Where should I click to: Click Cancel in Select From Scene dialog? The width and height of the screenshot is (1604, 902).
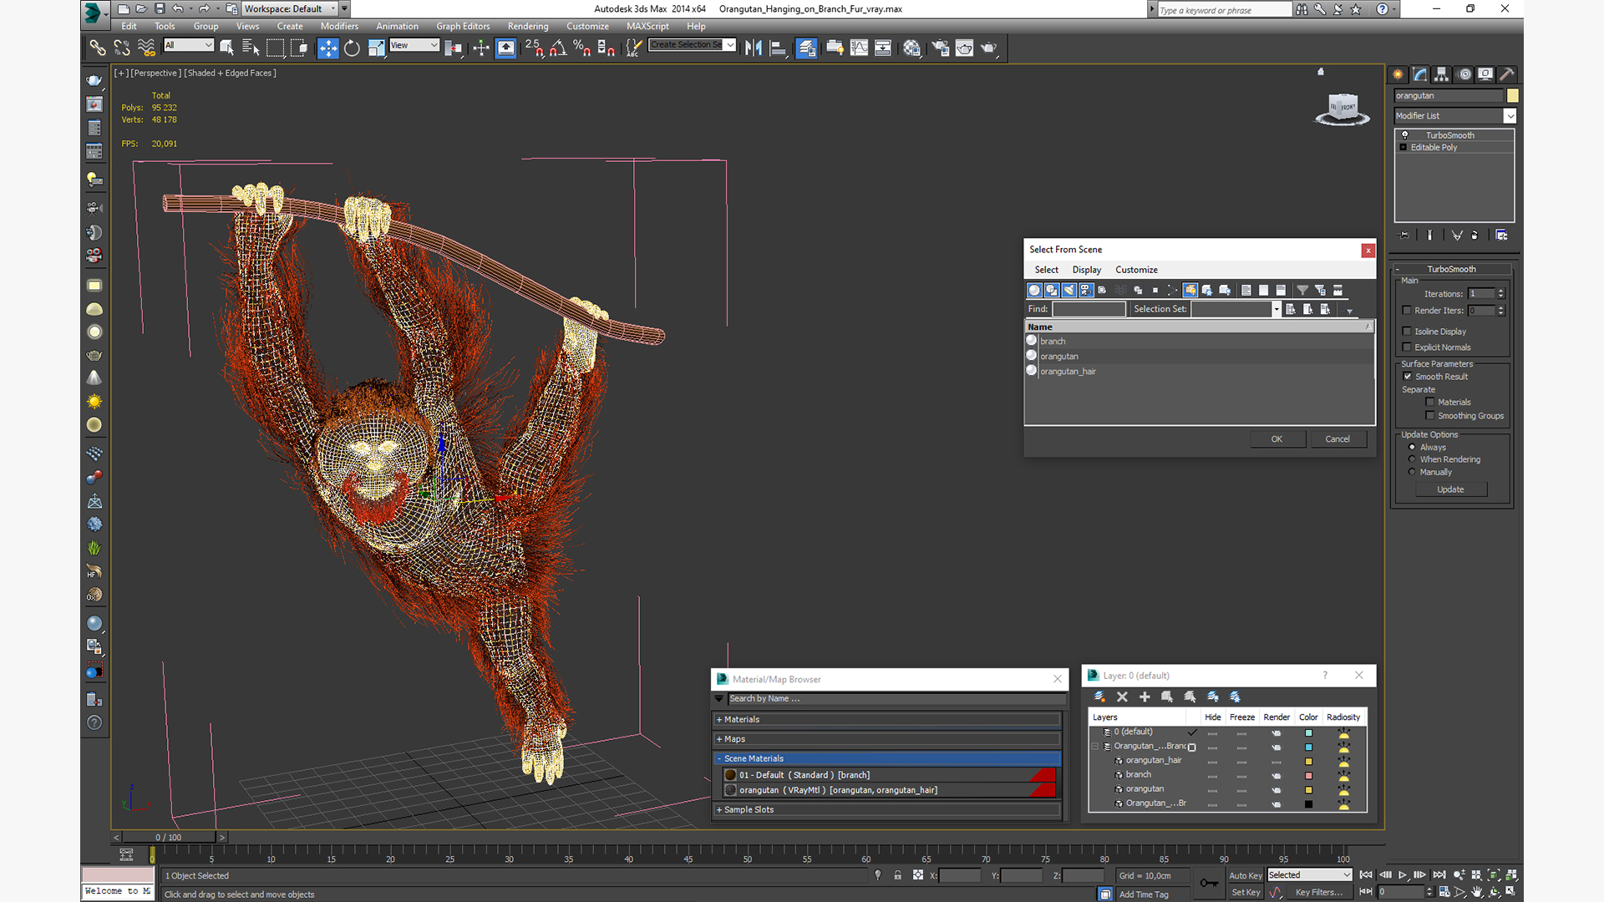[x=1338, y=438]
